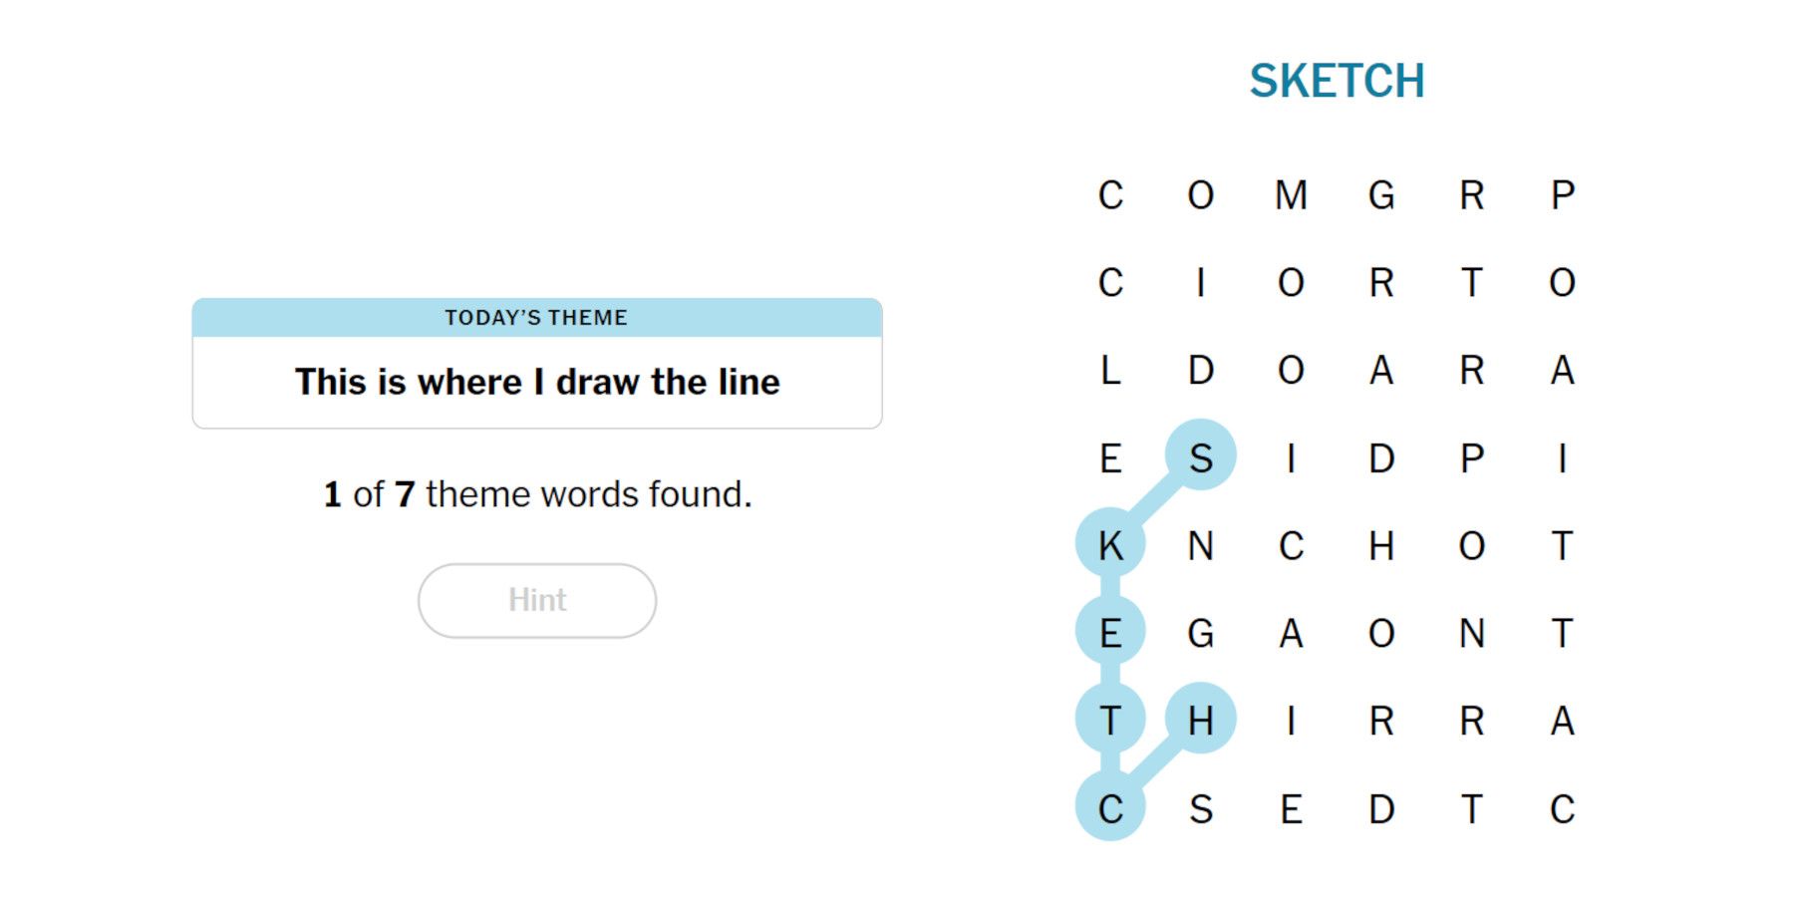Click the highlighted letter C in the SKETCH path
The width and height of the screenshot is (1794, 897).
tap(1110, 808)
